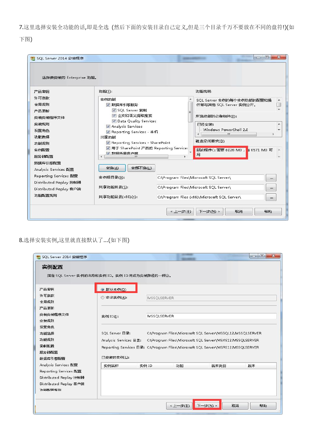Open the browse button for 共享功能目录(S)
316x447 pixels.
(x=271, y=187)
